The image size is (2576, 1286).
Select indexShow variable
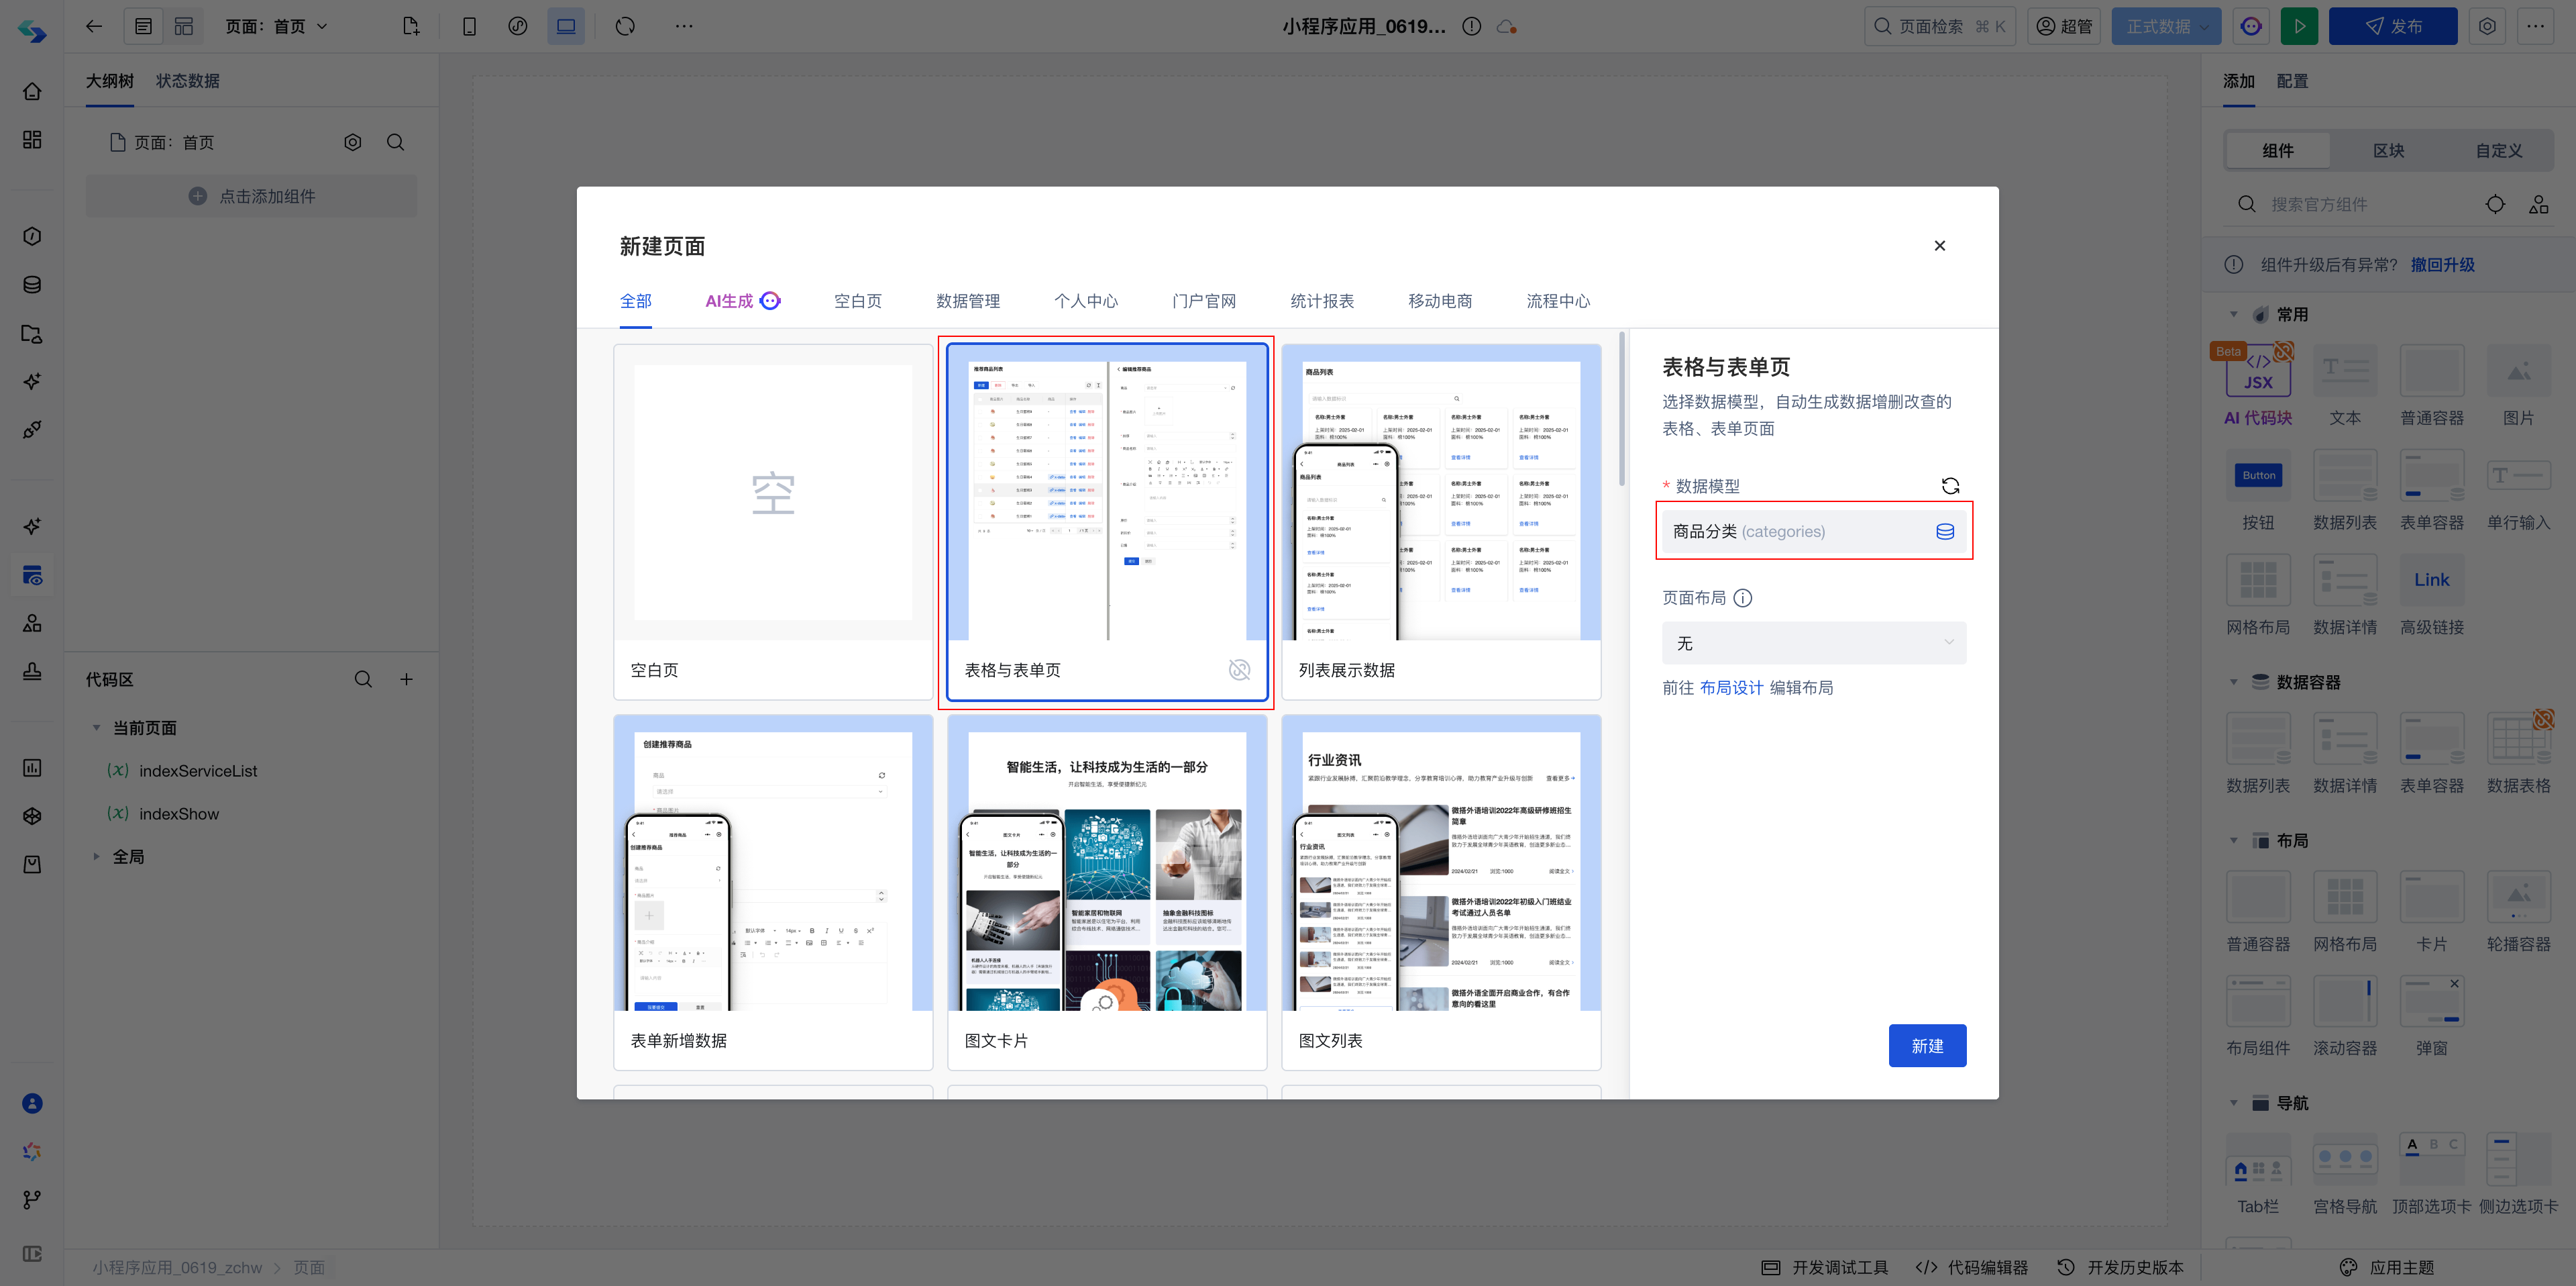tap(179, 815)
